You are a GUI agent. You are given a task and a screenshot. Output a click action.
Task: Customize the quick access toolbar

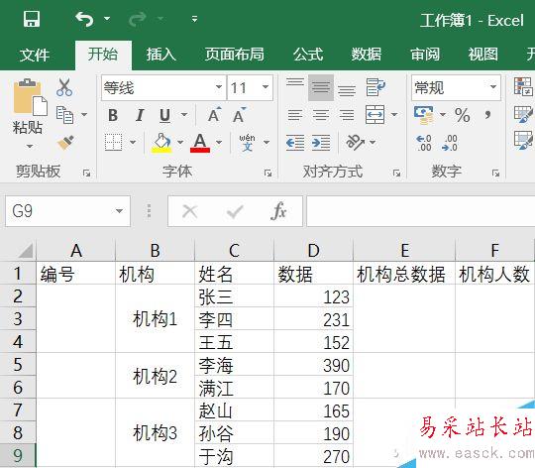pyautogui.click(x=194, y=19)
